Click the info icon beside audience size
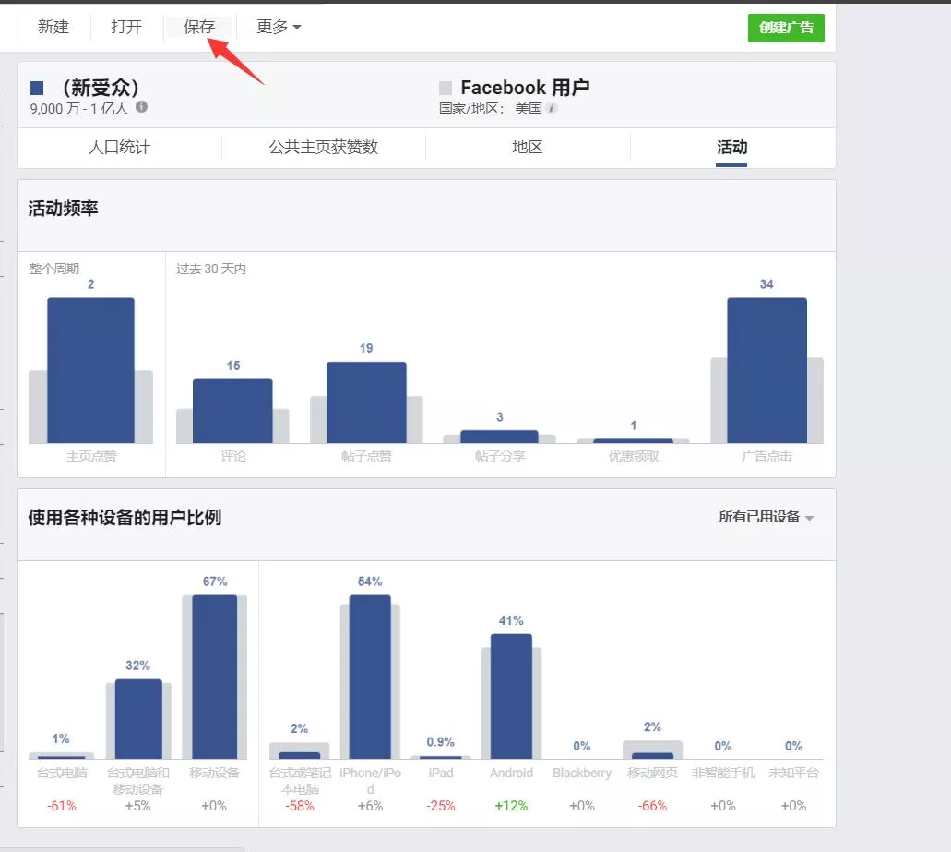Screen dimensions: 951x852 [x=141, y=107]
